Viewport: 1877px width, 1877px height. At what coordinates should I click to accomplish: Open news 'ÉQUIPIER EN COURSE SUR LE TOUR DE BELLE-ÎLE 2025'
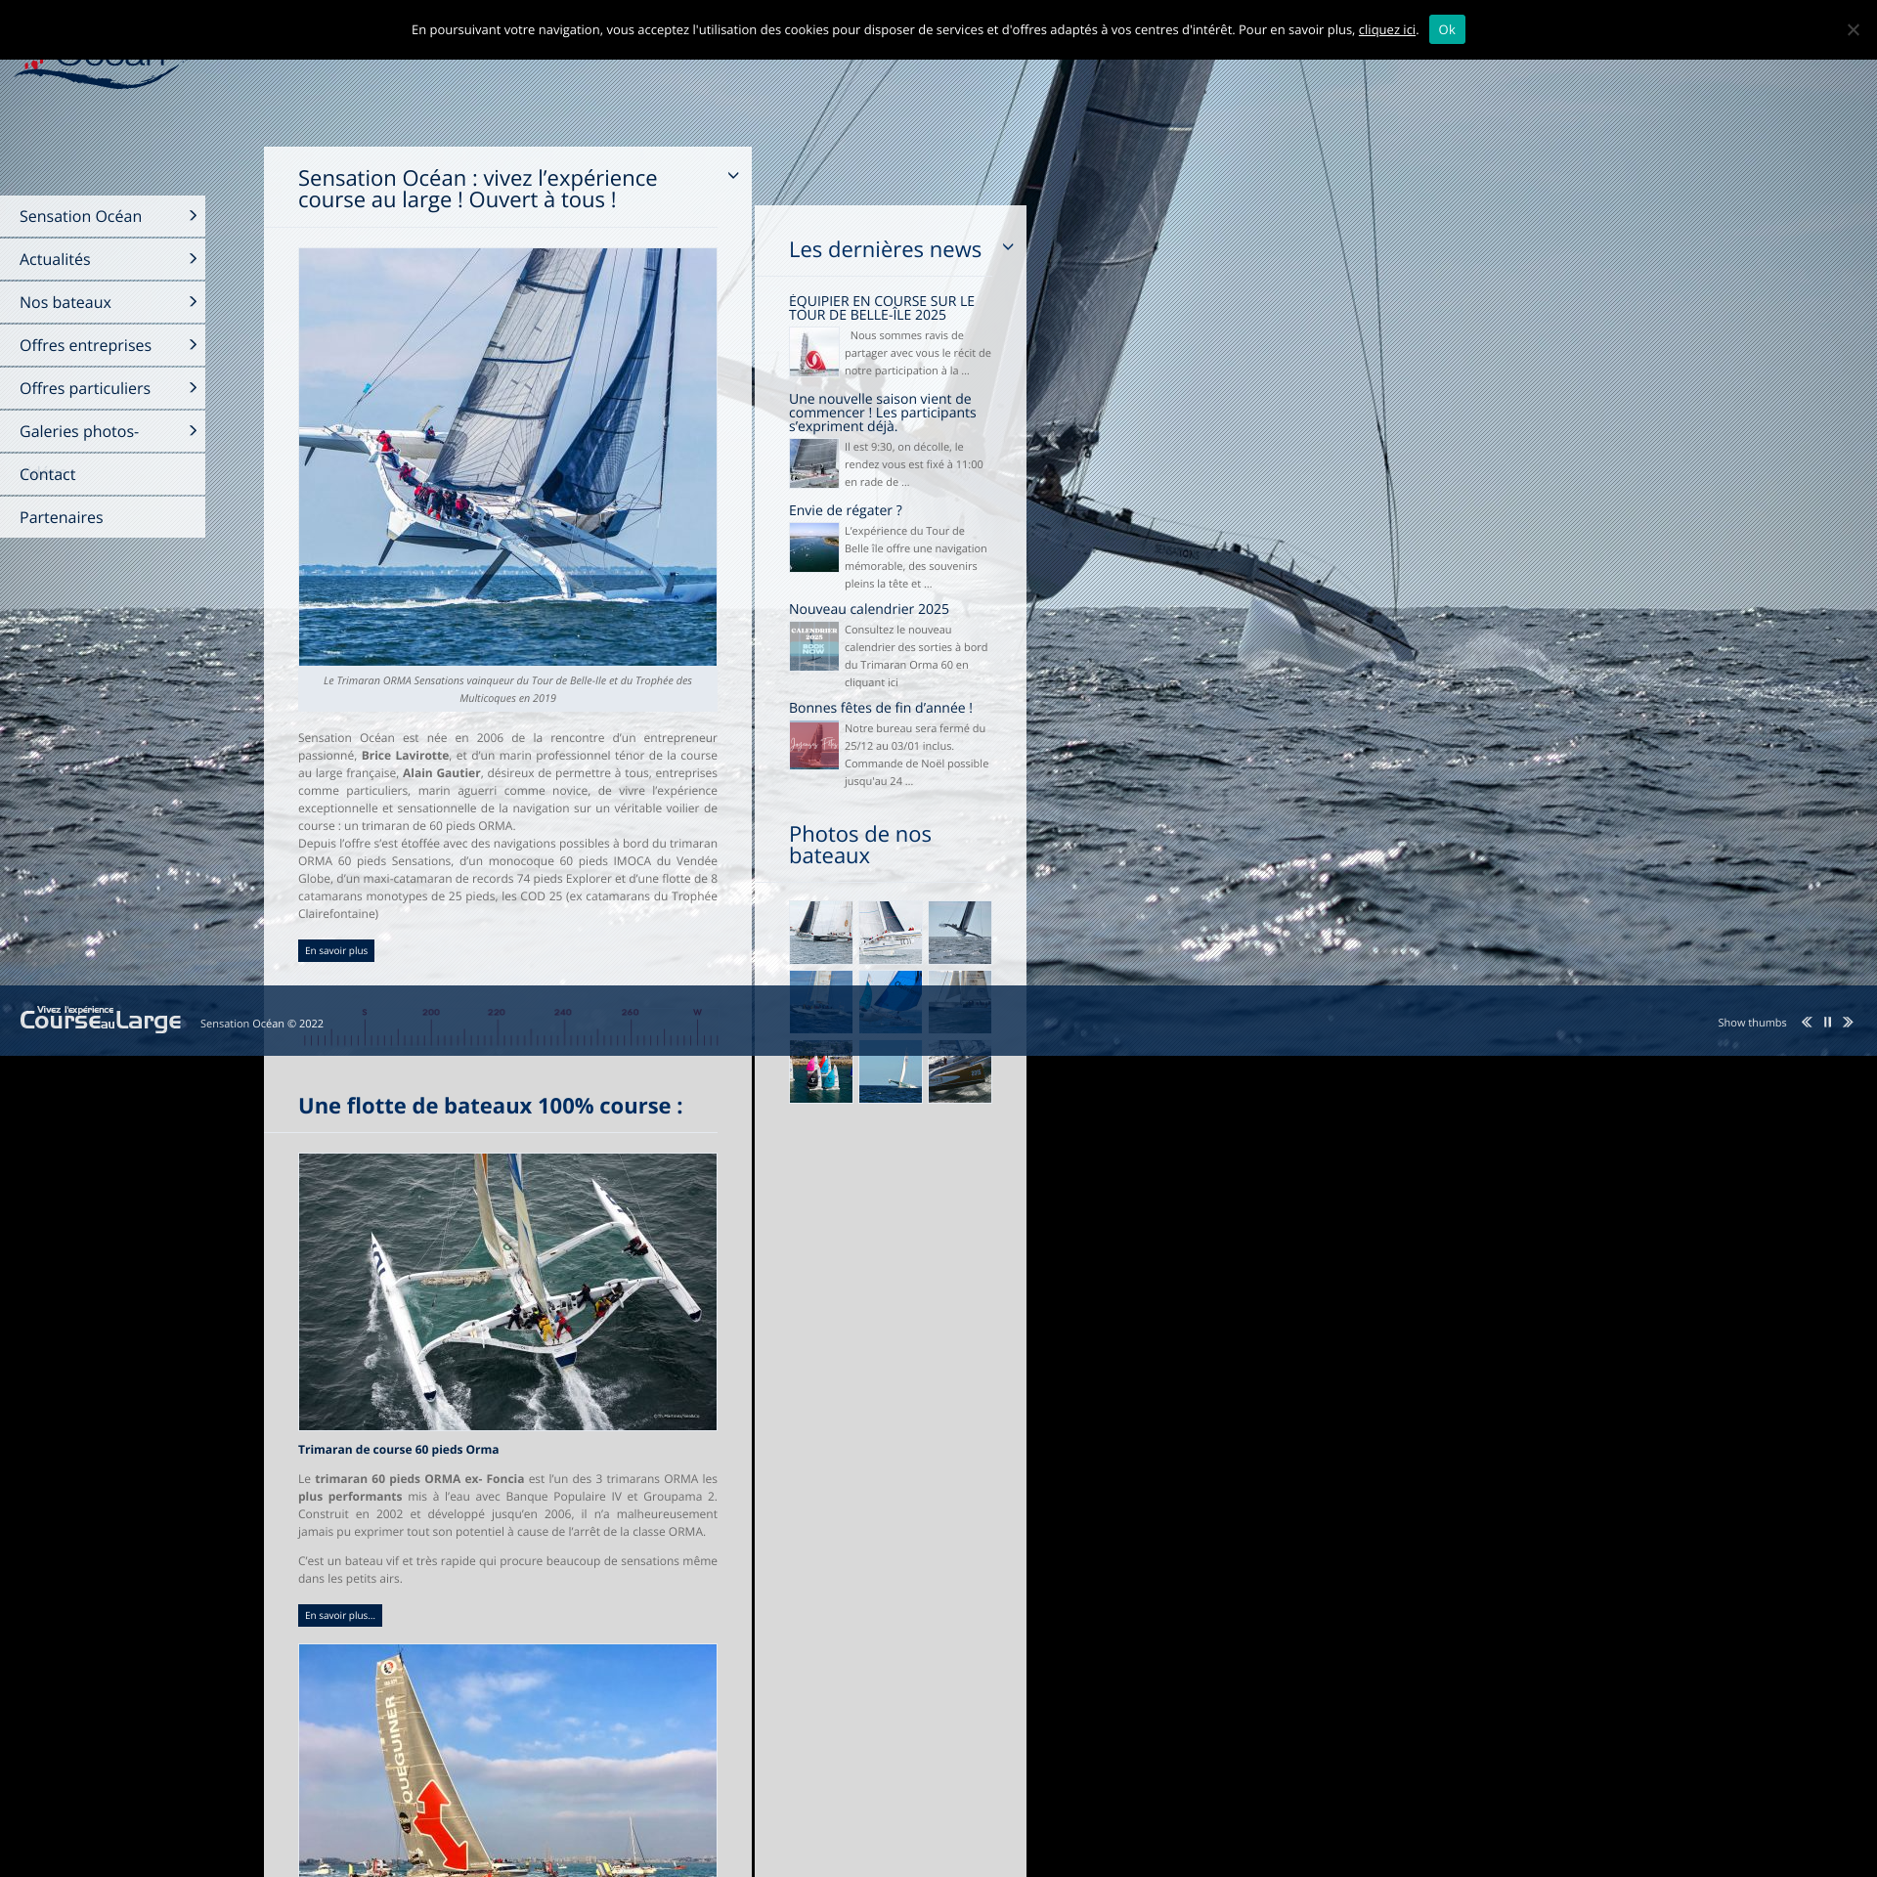tap(882, 308)
